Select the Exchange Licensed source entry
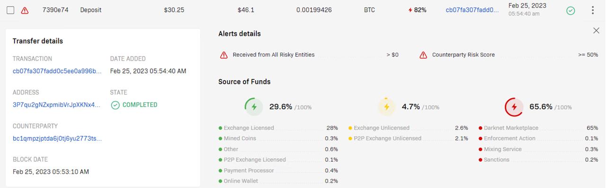The width and height of the screenshot is (606, 188). [x=278, y=128]
